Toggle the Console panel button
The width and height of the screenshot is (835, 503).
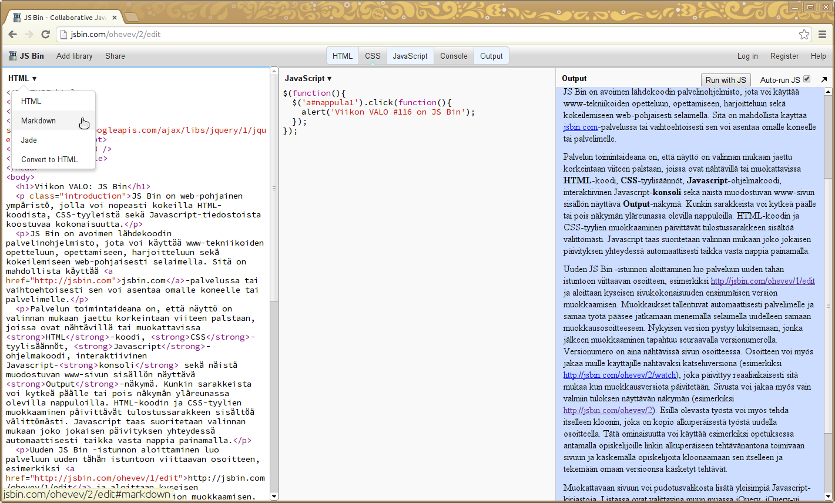(x=454, y=56)
